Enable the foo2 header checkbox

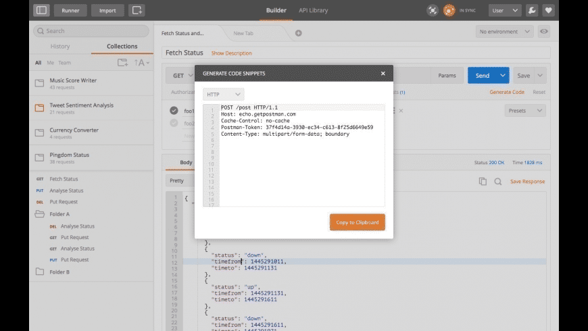point(174,123)
